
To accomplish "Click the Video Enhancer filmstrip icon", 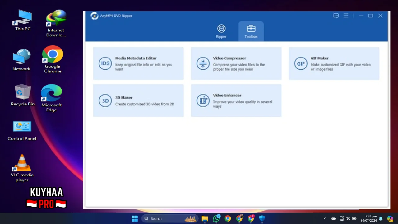I will 203,100.
